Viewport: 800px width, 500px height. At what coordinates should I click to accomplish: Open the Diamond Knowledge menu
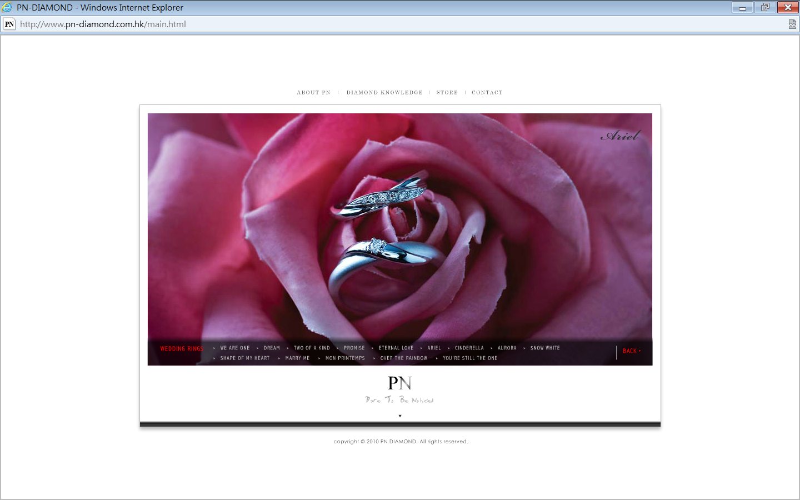[x=384, y=93]
